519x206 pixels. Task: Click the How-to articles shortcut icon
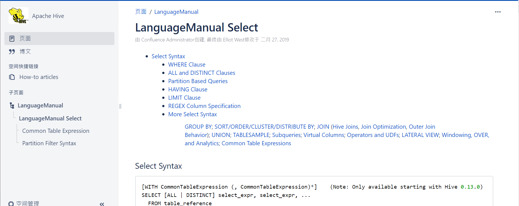(12, 77)
